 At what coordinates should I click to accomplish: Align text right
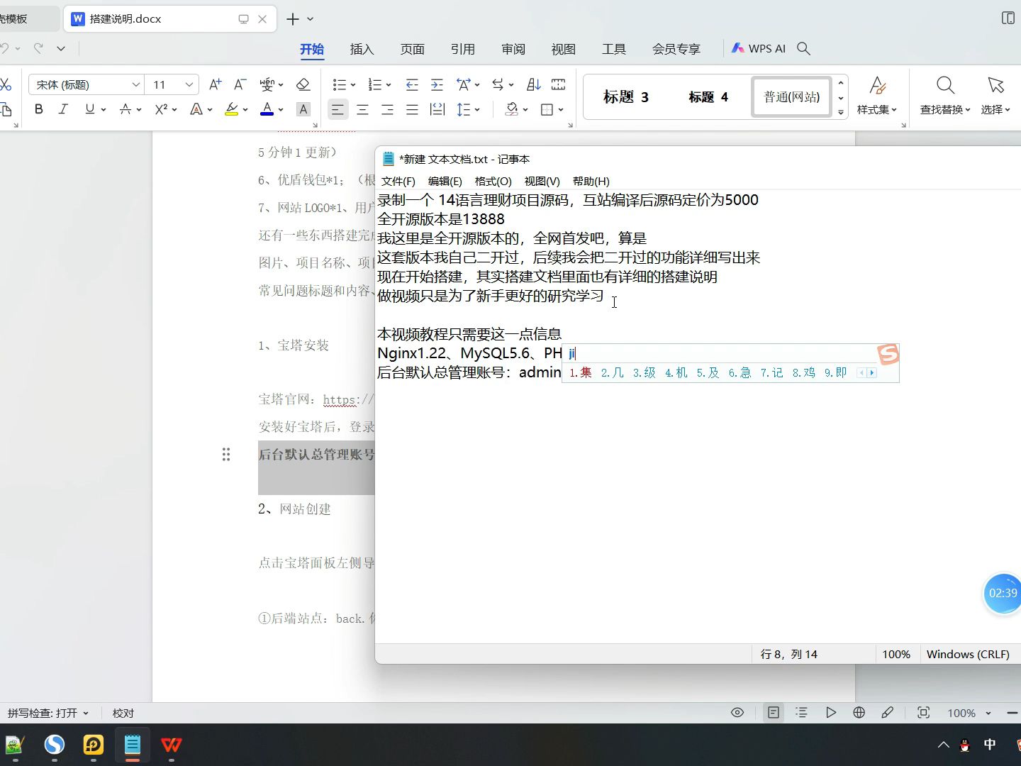387,109
